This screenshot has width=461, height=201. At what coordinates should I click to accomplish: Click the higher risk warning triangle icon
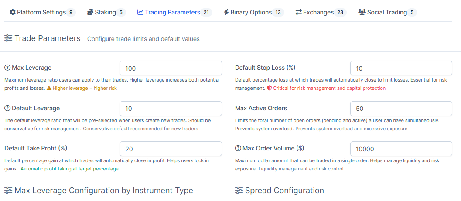(x=49, y=88)
